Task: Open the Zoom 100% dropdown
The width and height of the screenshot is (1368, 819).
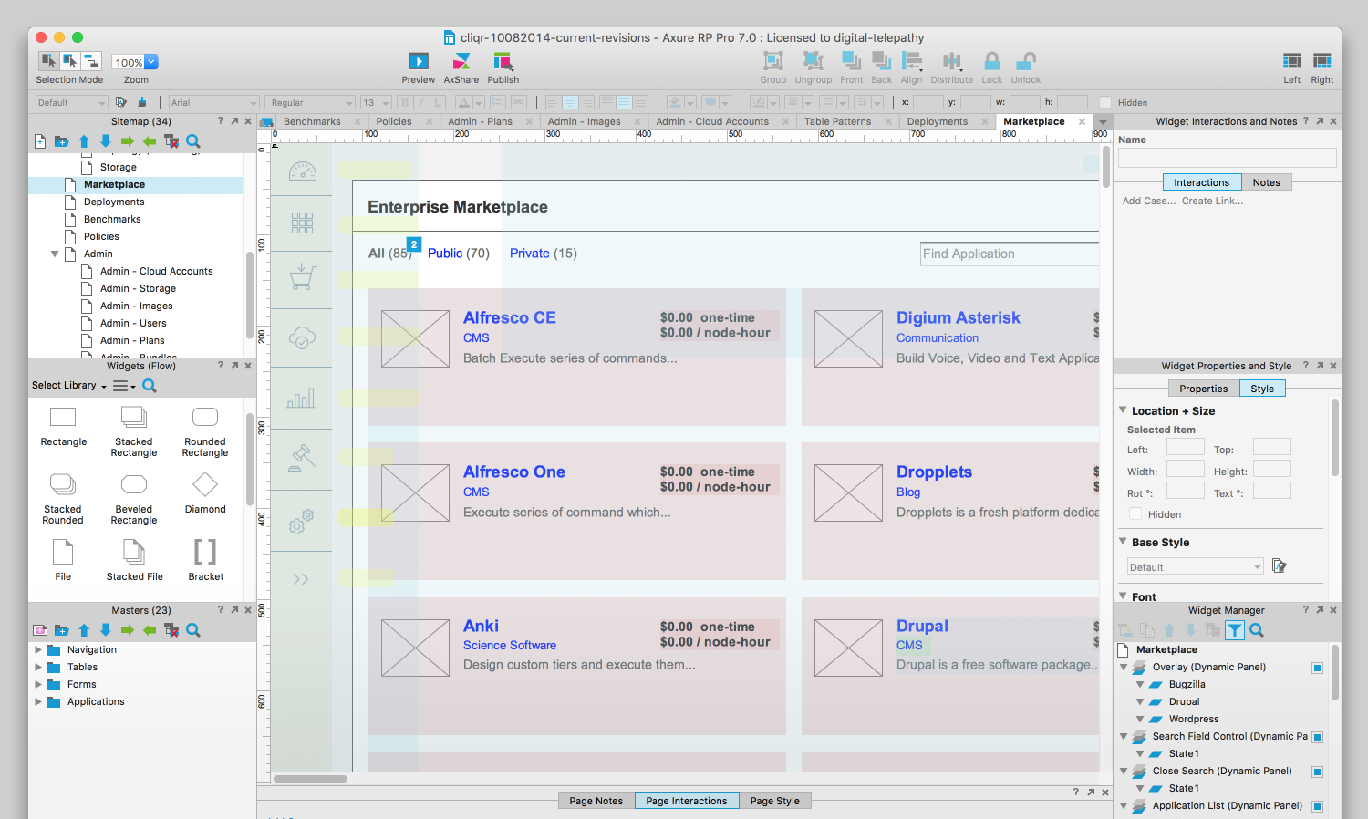Action: tap(135, 62)
